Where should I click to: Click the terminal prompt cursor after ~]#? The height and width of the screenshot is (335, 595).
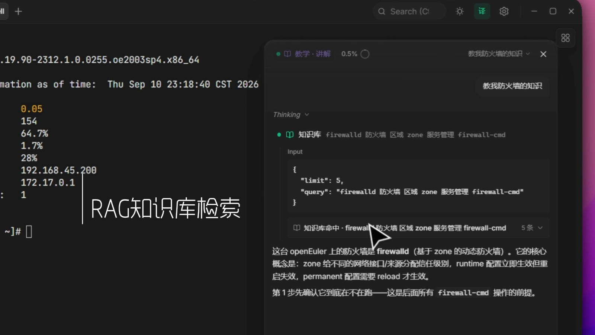point(29,232)
